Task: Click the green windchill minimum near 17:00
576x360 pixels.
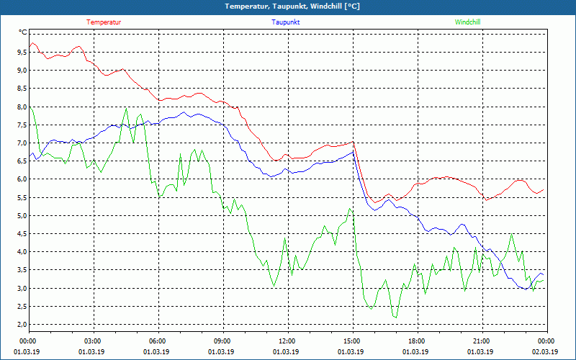Action: click(395, 318)
